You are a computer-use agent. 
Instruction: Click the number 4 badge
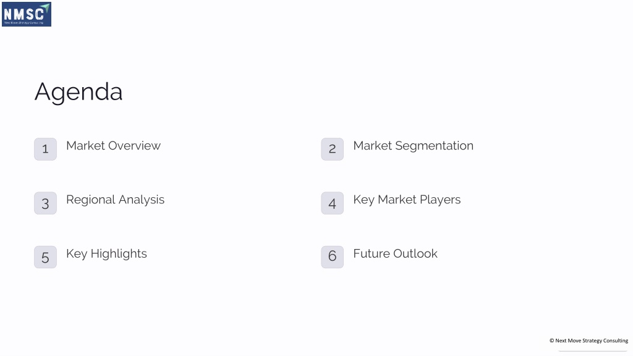coord(332,203)
